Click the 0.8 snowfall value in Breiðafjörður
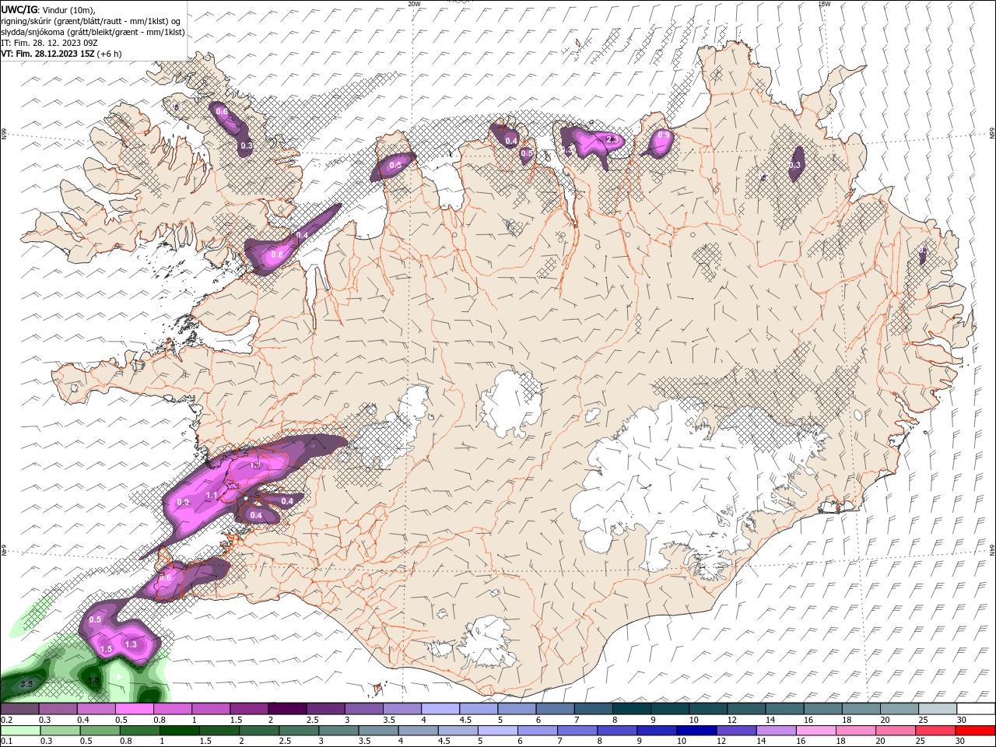 (276, 254)
